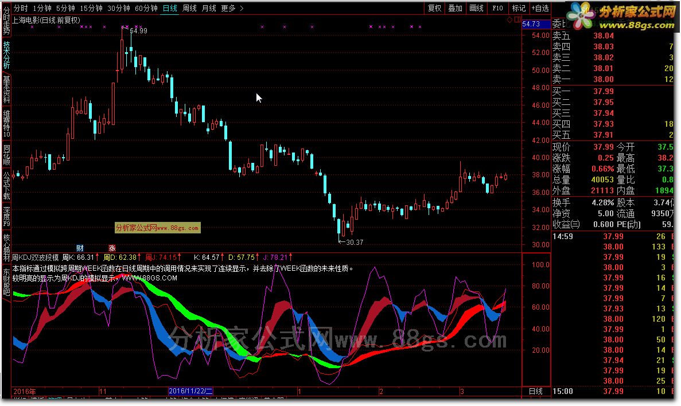Click the 2016/11/22/二 date marker
Image resolution: width=681 pixels, height=406 pixels.
190,391
